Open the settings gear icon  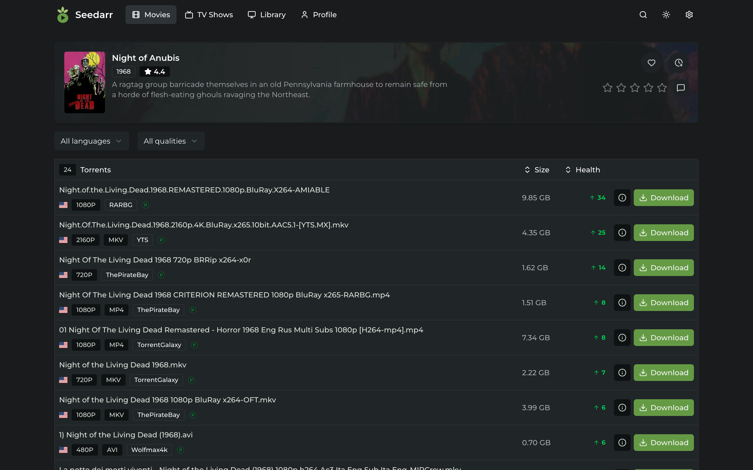pos(689,15)
